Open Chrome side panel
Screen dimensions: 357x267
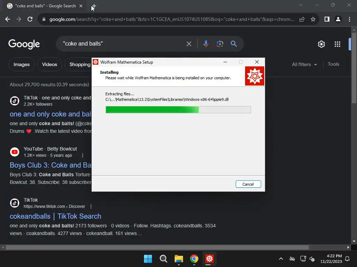coord(327,19)
